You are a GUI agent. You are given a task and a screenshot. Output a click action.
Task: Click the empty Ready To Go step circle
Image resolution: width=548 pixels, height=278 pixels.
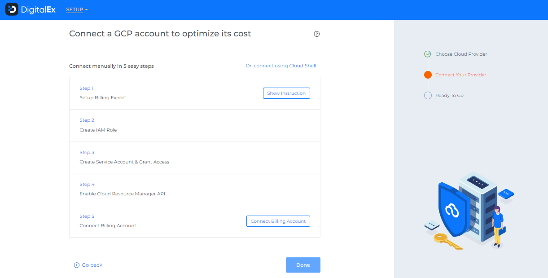click(x=428, y=96)
